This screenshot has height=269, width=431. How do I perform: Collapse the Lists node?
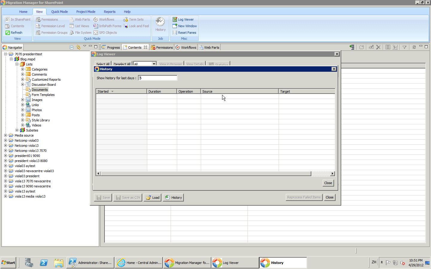pyautogui.click(x=17, y=64)
